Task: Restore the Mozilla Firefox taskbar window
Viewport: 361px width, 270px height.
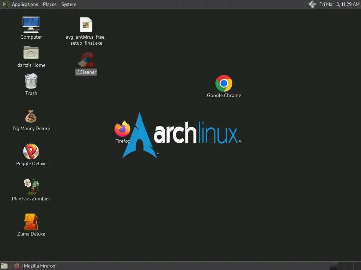Action: click(35, 266)
